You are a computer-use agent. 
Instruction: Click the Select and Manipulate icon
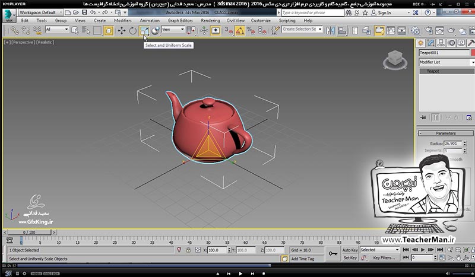[204, 30]
